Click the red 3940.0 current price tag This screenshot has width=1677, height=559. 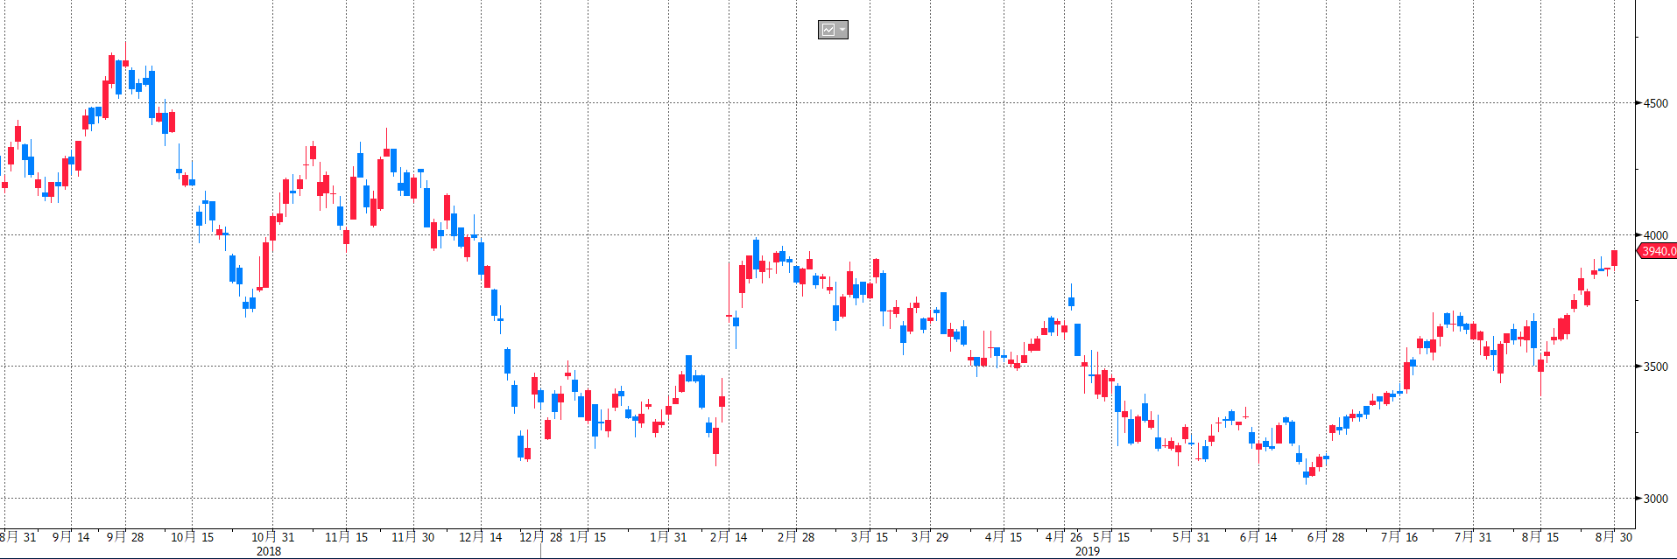(1658, 251)
